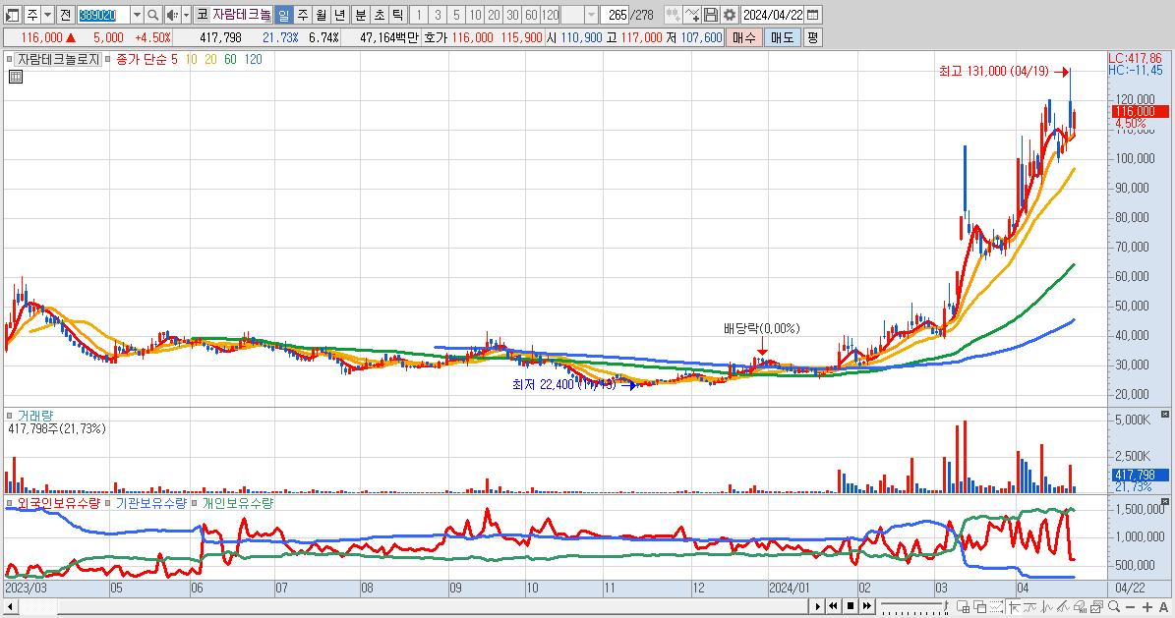The width and height of the screenshot is (1175, 618).
Task: Close the volume panel with its corner button
Action: [1165, 415]
